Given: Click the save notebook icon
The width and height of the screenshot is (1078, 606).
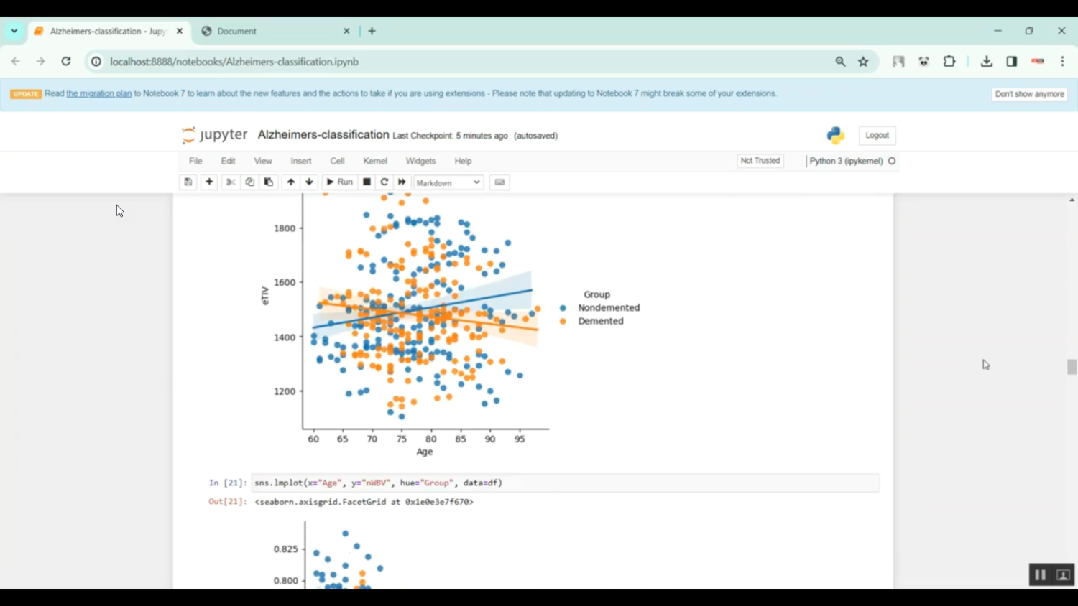Looking at the screenshot, I should [188, 182].
